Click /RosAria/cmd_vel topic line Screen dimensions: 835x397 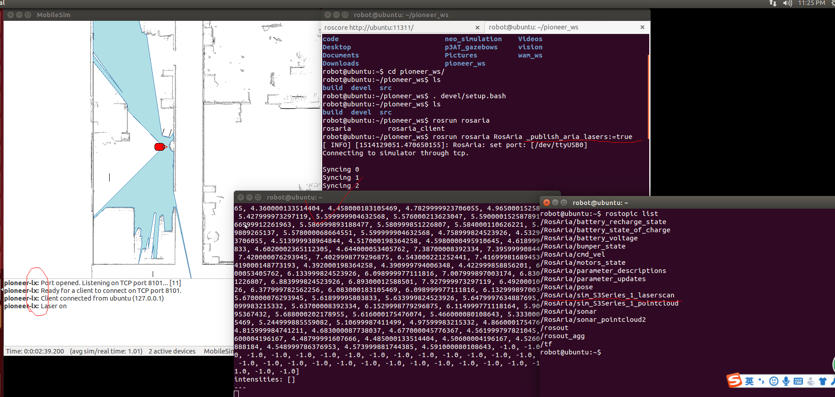pyautogui.click(x=573, y=254)
